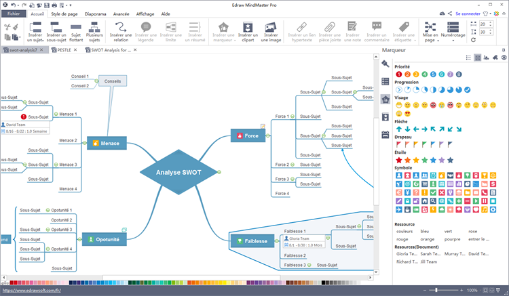
Task: Open the outline list sidebar panel
Action: point(385,81)
